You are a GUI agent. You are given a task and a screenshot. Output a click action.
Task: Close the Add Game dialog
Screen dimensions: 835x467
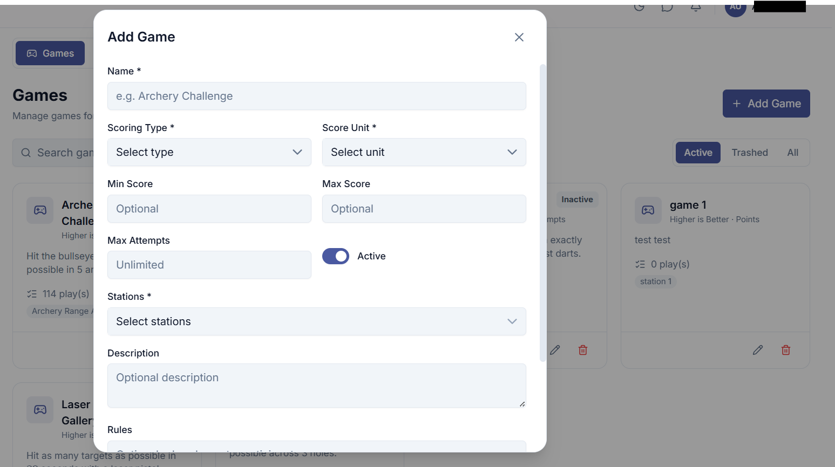tap(519, 37)
